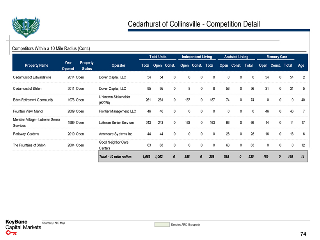
Task: Click the Age column header
Action: coord(300,66)
